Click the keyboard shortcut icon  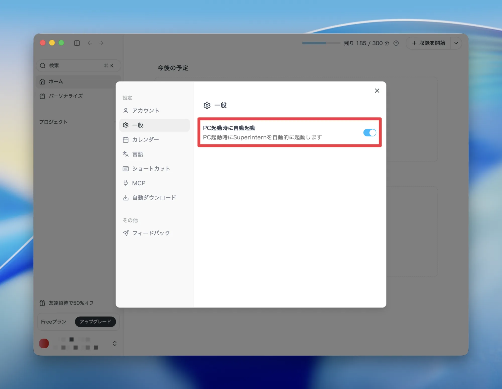126,169
